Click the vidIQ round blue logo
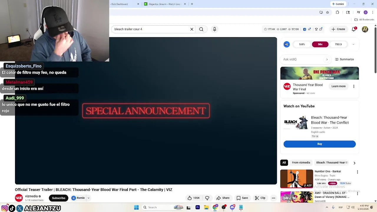Screen dimensions: 377x212 (287, 44)
